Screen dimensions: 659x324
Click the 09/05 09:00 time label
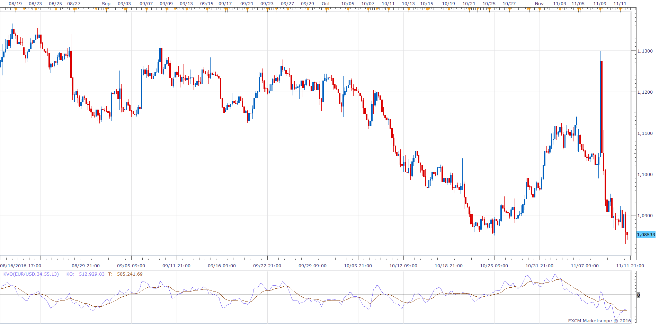(x=131, y=266)
